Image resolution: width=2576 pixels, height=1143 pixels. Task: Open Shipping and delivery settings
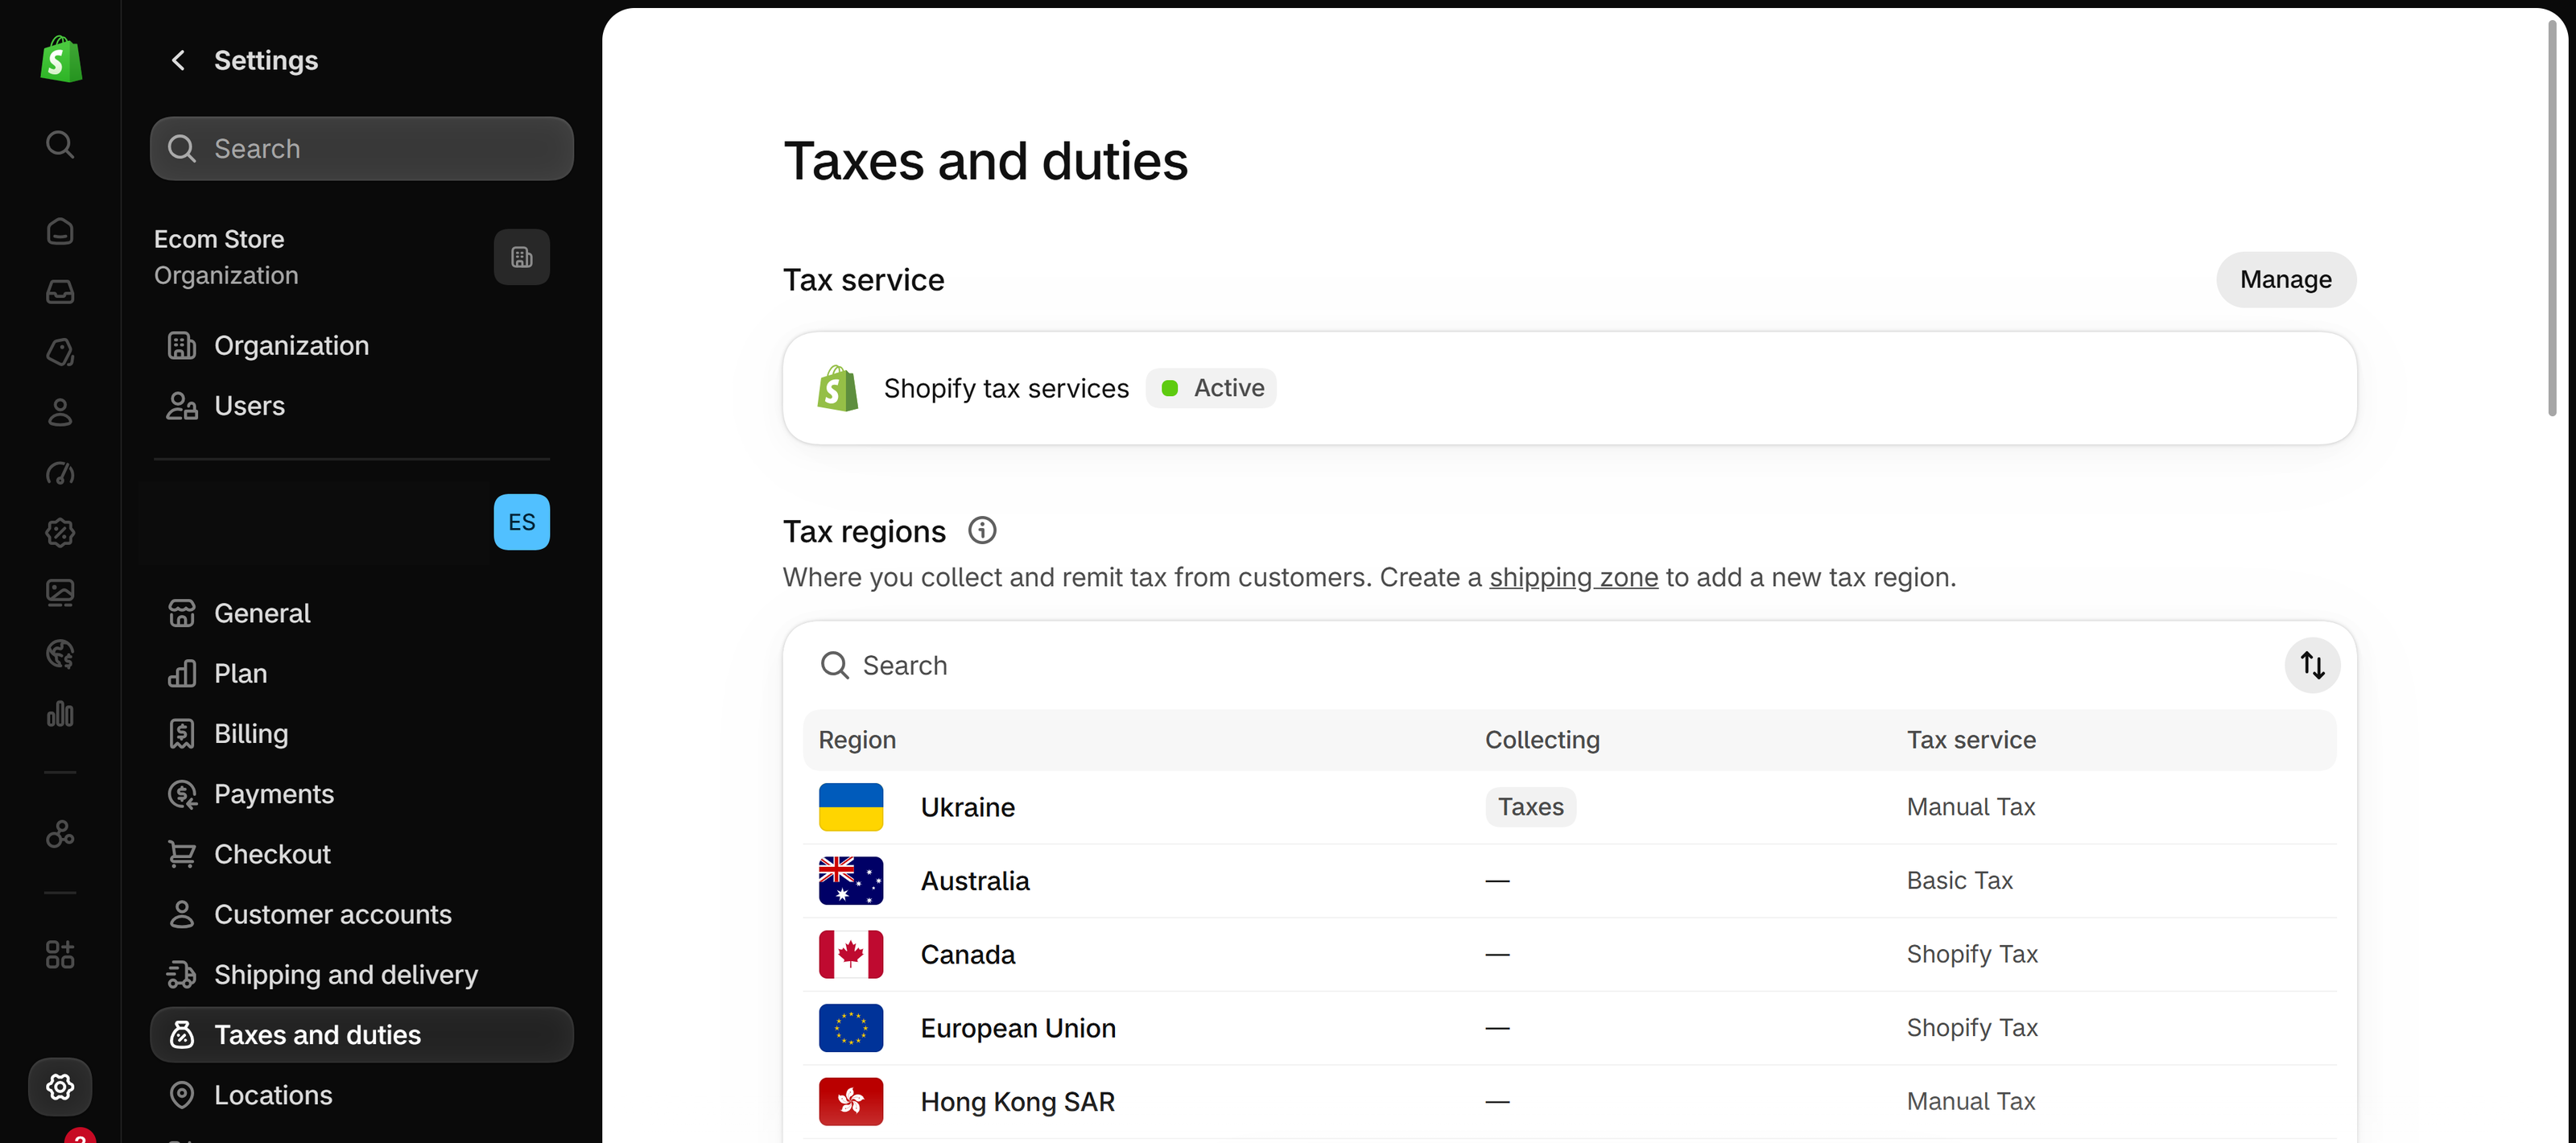tap(362, 974)
